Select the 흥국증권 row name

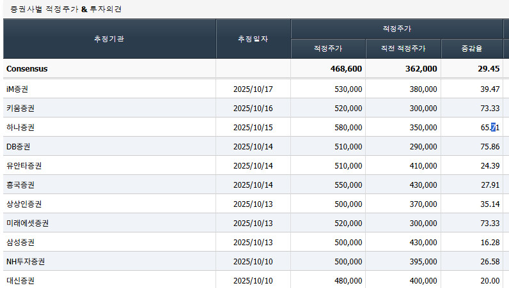point(22,185)
